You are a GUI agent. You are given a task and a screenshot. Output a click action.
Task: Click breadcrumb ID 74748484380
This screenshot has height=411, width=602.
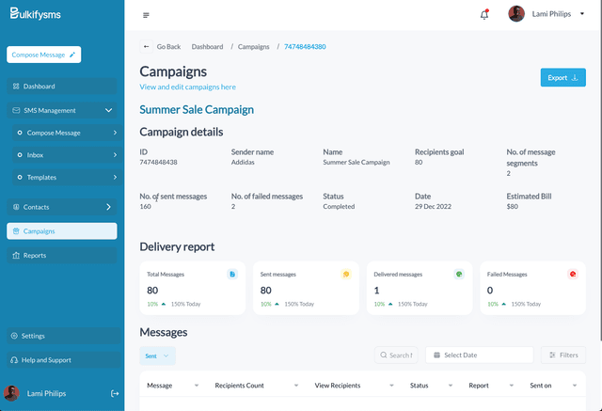305,47
